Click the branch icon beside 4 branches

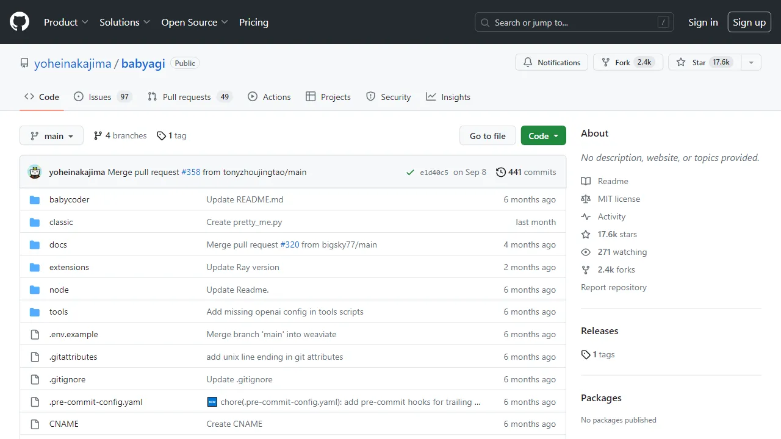click(x=98, y=135)
